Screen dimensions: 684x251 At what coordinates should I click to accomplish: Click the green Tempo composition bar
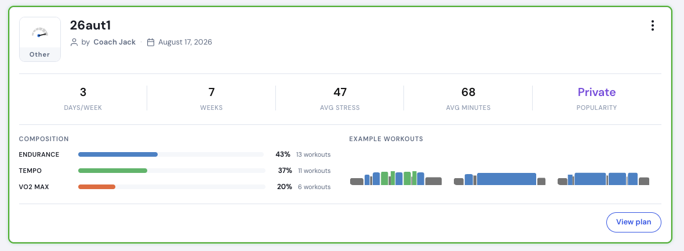[x=112, y=171]
